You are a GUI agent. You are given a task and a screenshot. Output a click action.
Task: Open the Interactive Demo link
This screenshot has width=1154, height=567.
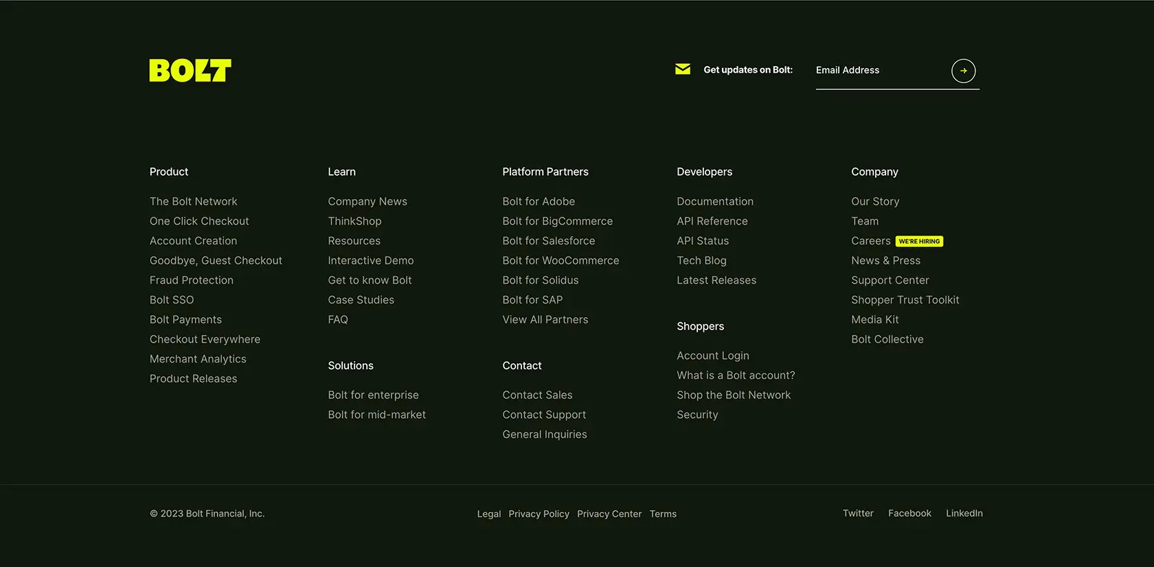pos(371,260)
